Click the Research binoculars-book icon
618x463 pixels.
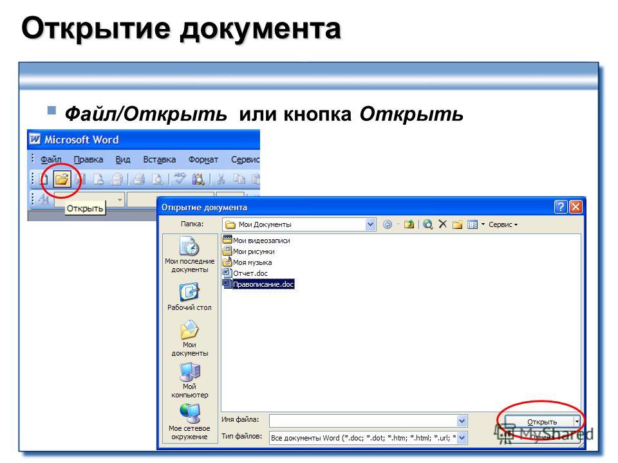198,179
